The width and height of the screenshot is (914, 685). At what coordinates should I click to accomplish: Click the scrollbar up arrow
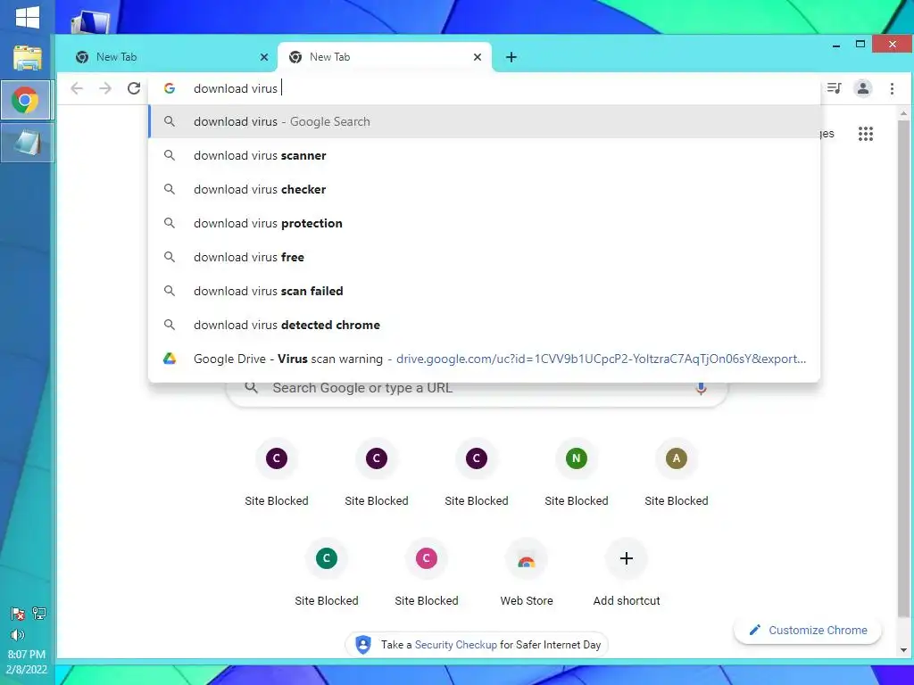click(x=903, y=113)
